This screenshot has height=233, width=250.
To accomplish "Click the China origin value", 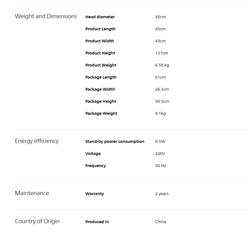I will [x=161, y=222].
